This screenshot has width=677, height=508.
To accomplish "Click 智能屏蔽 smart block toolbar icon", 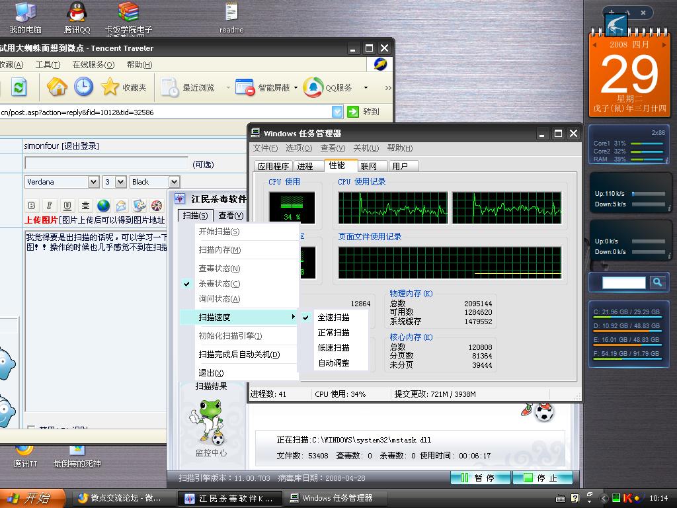I will coord(263,87).
